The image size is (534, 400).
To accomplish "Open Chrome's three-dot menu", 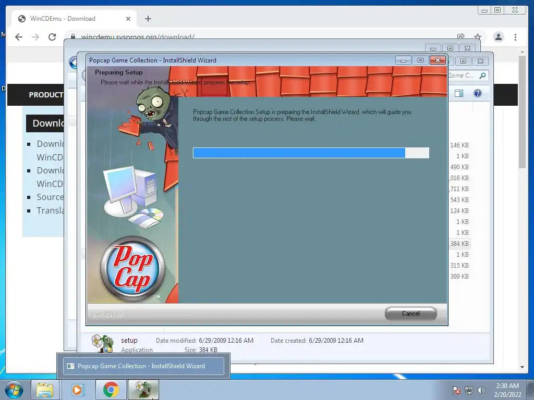I will [x=515, y=37].
